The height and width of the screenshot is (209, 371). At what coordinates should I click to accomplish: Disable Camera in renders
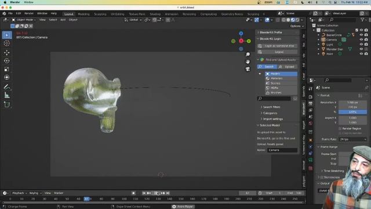point(366,39)
